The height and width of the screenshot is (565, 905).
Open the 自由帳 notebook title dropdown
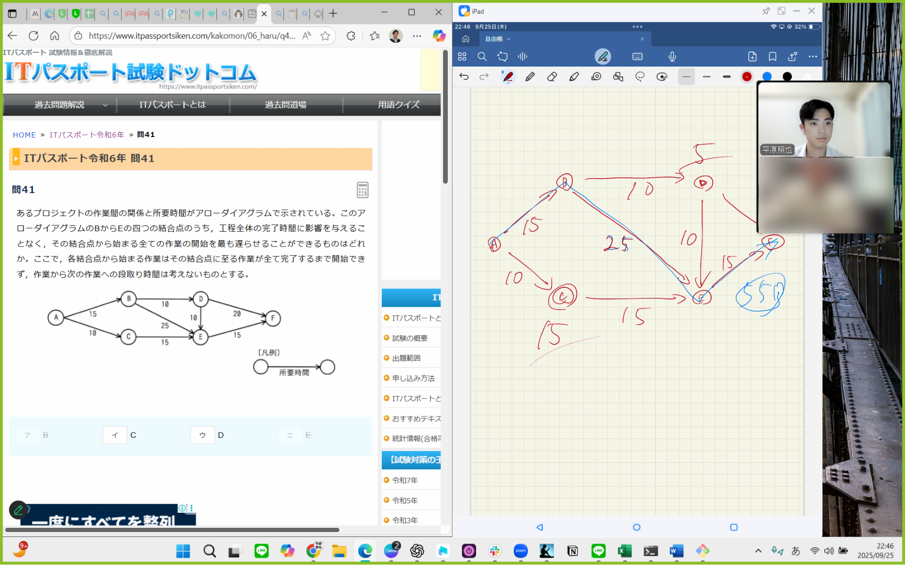point(498,39)
